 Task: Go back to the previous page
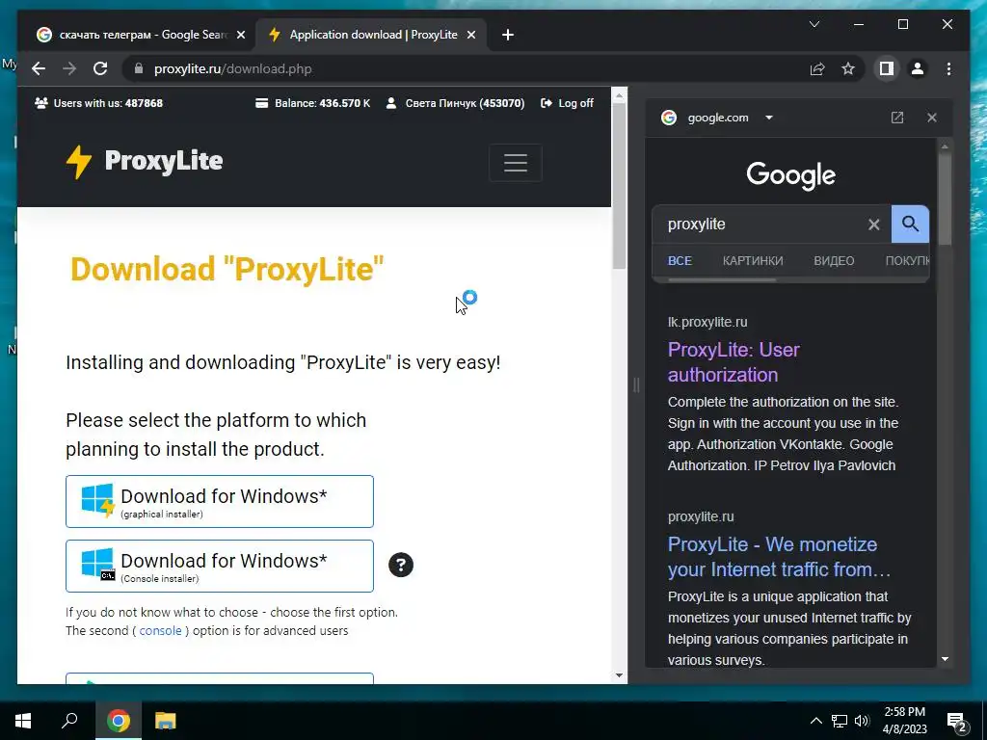tap(39, 68)
